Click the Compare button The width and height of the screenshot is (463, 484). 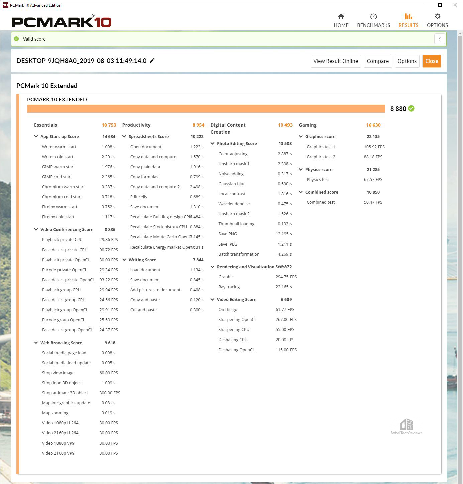pyautogui.click(x=378, y=61)
